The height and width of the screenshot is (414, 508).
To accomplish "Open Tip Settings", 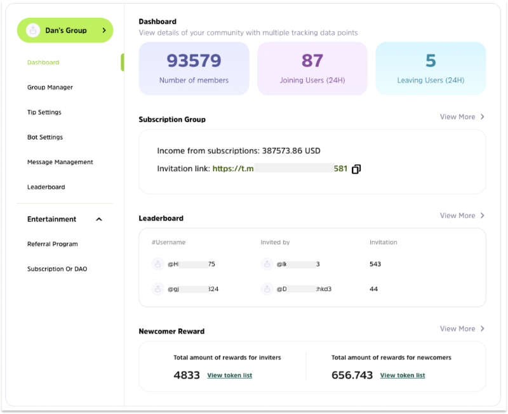I will click(45, 112).
